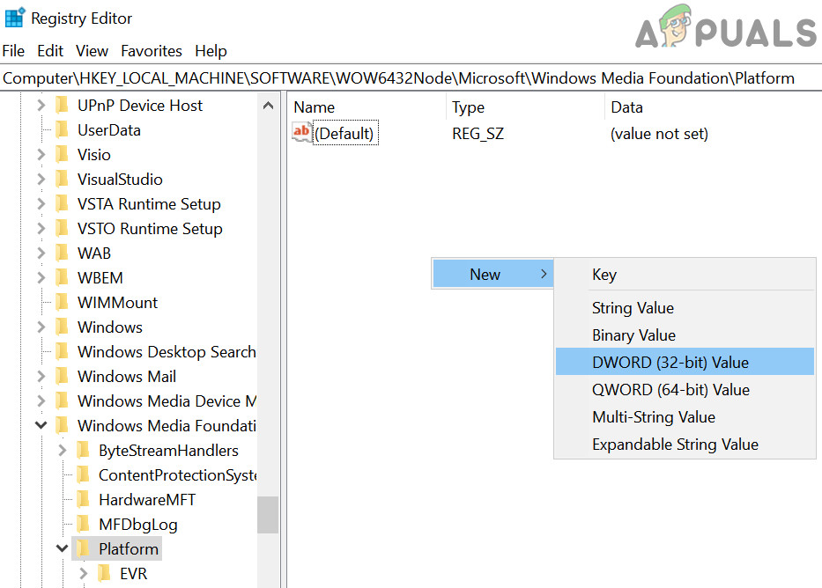Create a new QWORD (64-bit) Value
Viewport: 822px width, 588px height.
685,389
